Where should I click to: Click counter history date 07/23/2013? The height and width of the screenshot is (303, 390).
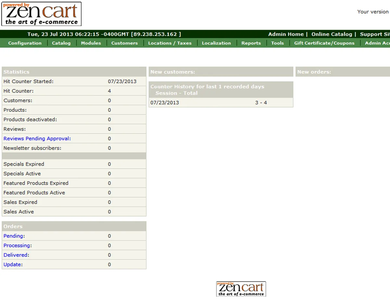[x=165, y=103]
